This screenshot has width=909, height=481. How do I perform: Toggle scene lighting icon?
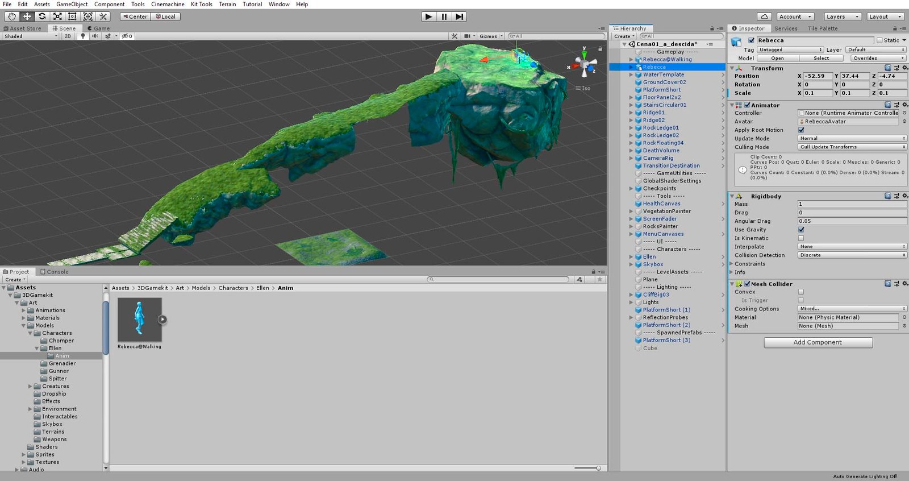(x=83, y=36)
